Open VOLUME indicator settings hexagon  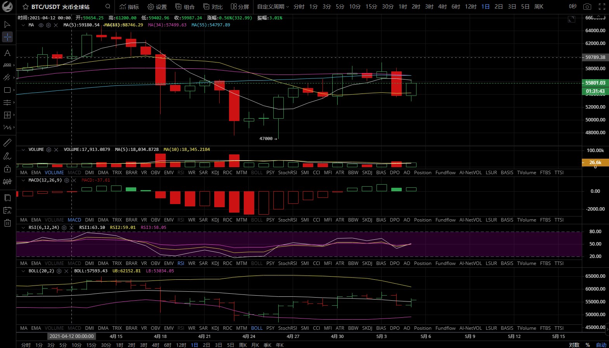49,149
